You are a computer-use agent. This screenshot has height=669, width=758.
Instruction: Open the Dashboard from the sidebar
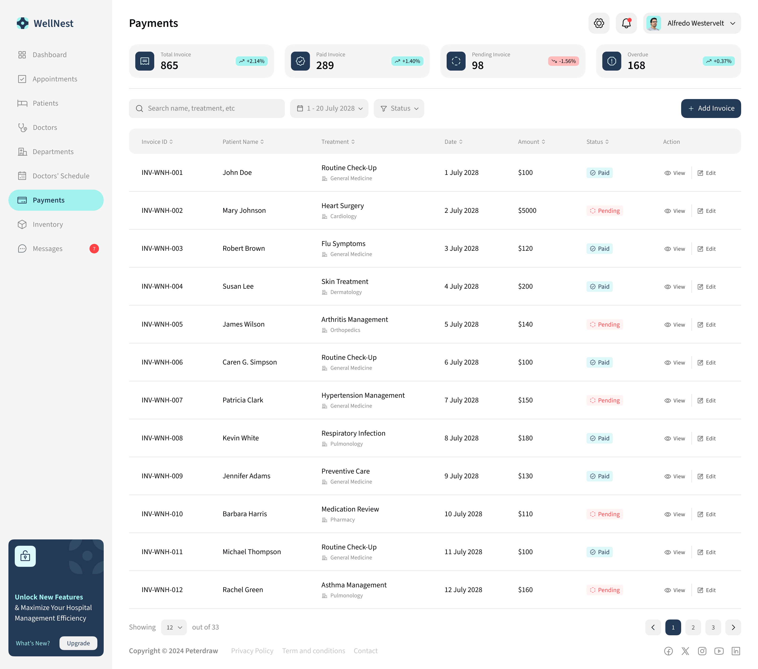(50, 55)
